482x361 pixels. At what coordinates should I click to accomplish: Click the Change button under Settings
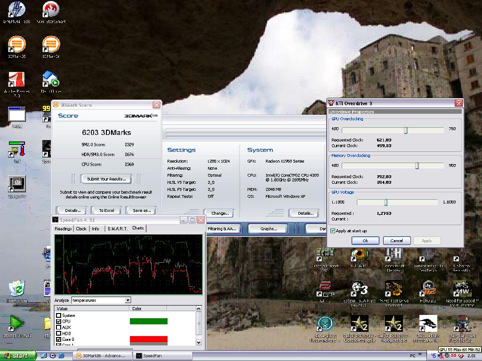(220, 213)
